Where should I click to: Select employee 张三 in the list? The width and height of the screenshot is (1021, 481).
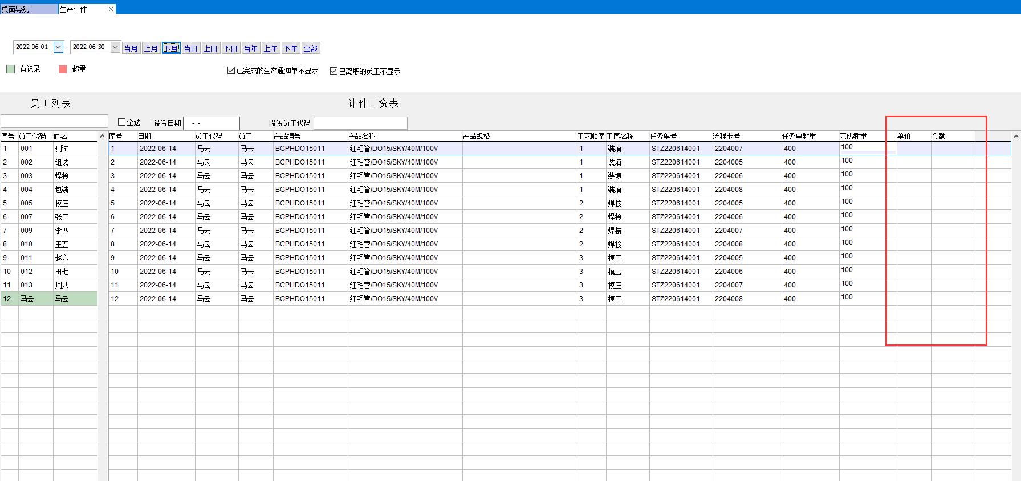pos(62,217)
